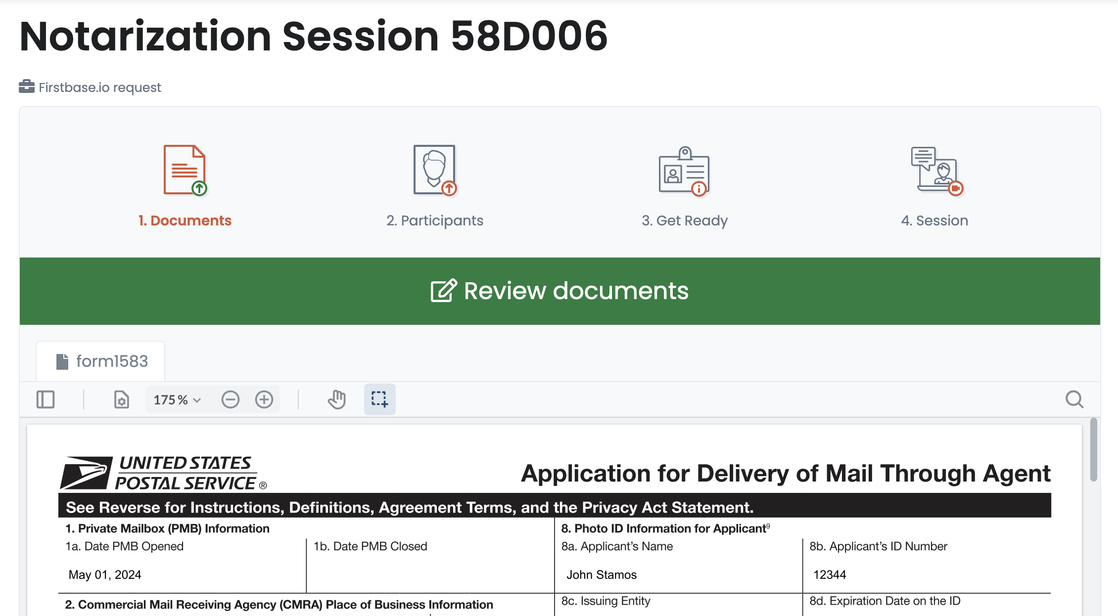1118x616 pixels.
Task: Open the 175% zoom level dropdown
Action: (177, 399)
